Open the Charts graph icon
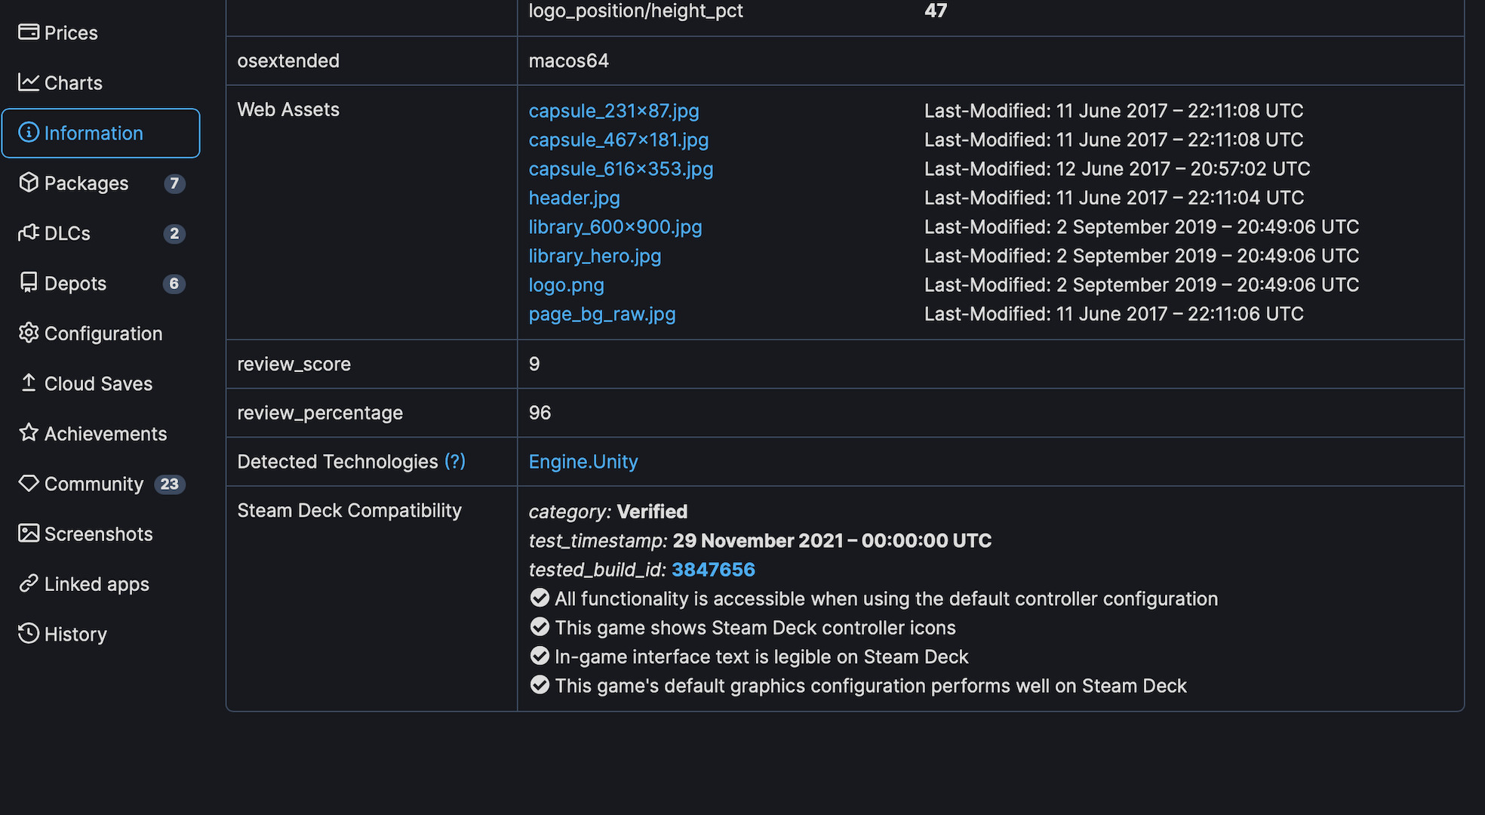 [29, 82]
